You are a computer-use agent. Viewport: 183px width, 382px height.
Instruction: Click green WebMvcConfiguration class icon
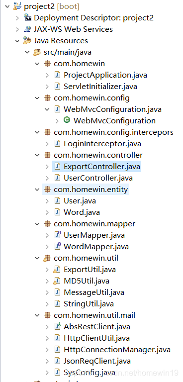(x=67, y=120)
